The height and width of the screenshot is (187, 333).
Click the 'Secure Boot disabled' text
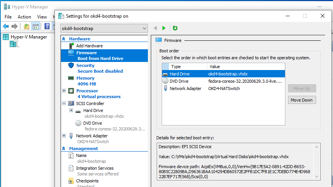click(x=100, y=71)
